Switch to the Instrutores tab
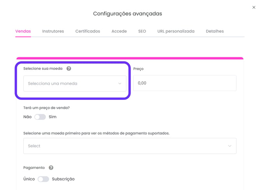The height and width of the screenshot is (190, 261). (x=53, y=31)
